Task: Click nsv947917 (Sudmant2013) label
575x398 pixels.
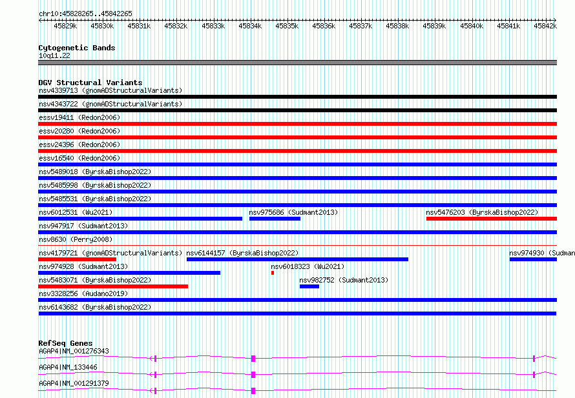Action: coord(83,226)
